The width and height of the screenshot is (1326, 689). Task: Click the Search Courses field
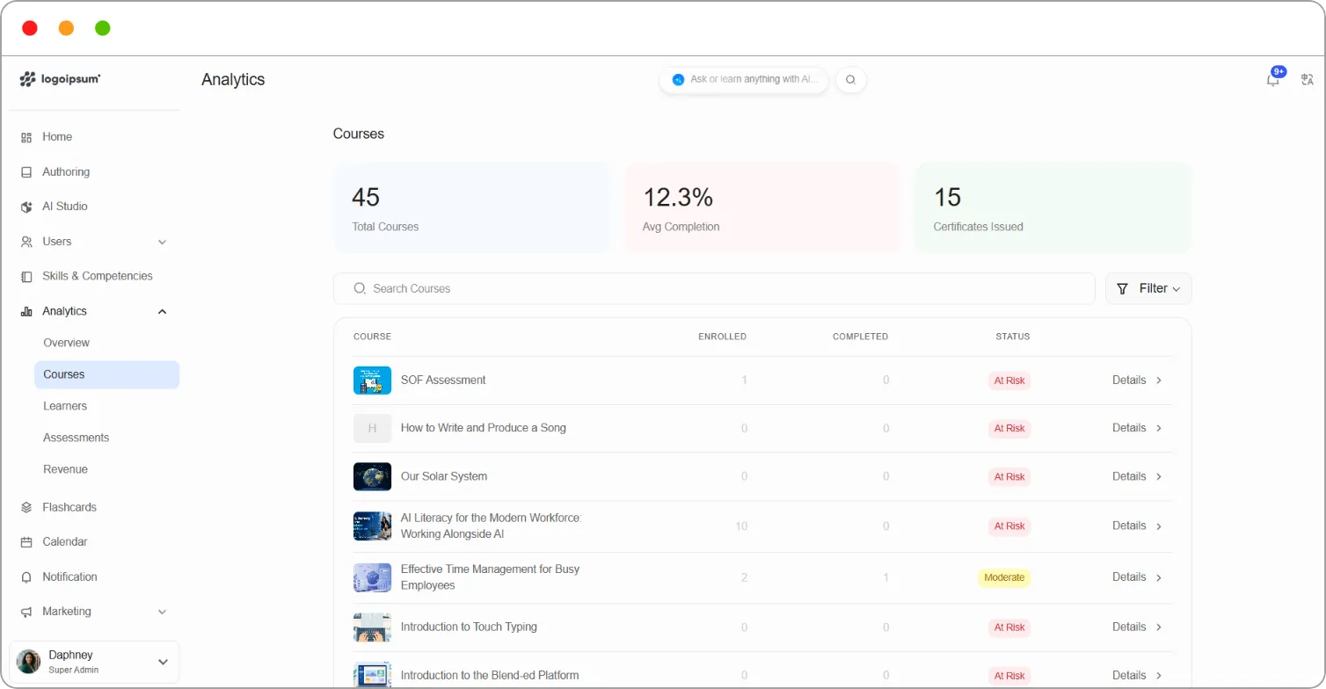click(x=714, y=288)
